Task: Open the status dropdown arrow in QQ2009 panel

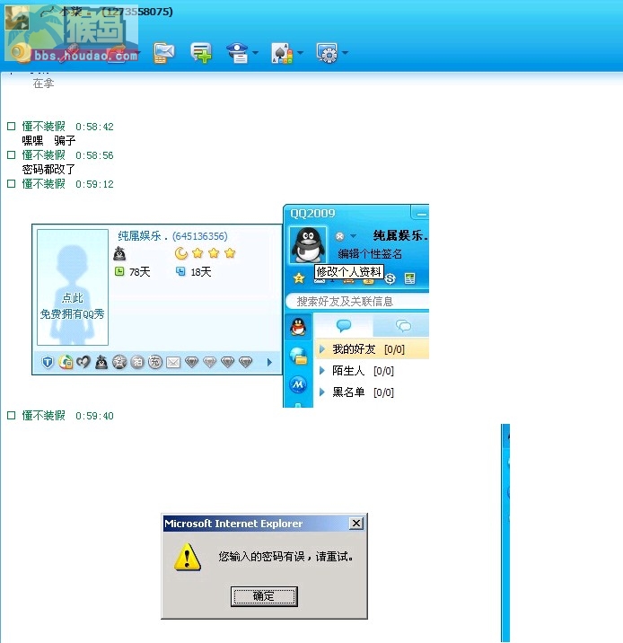Action: tap(353, 236)
